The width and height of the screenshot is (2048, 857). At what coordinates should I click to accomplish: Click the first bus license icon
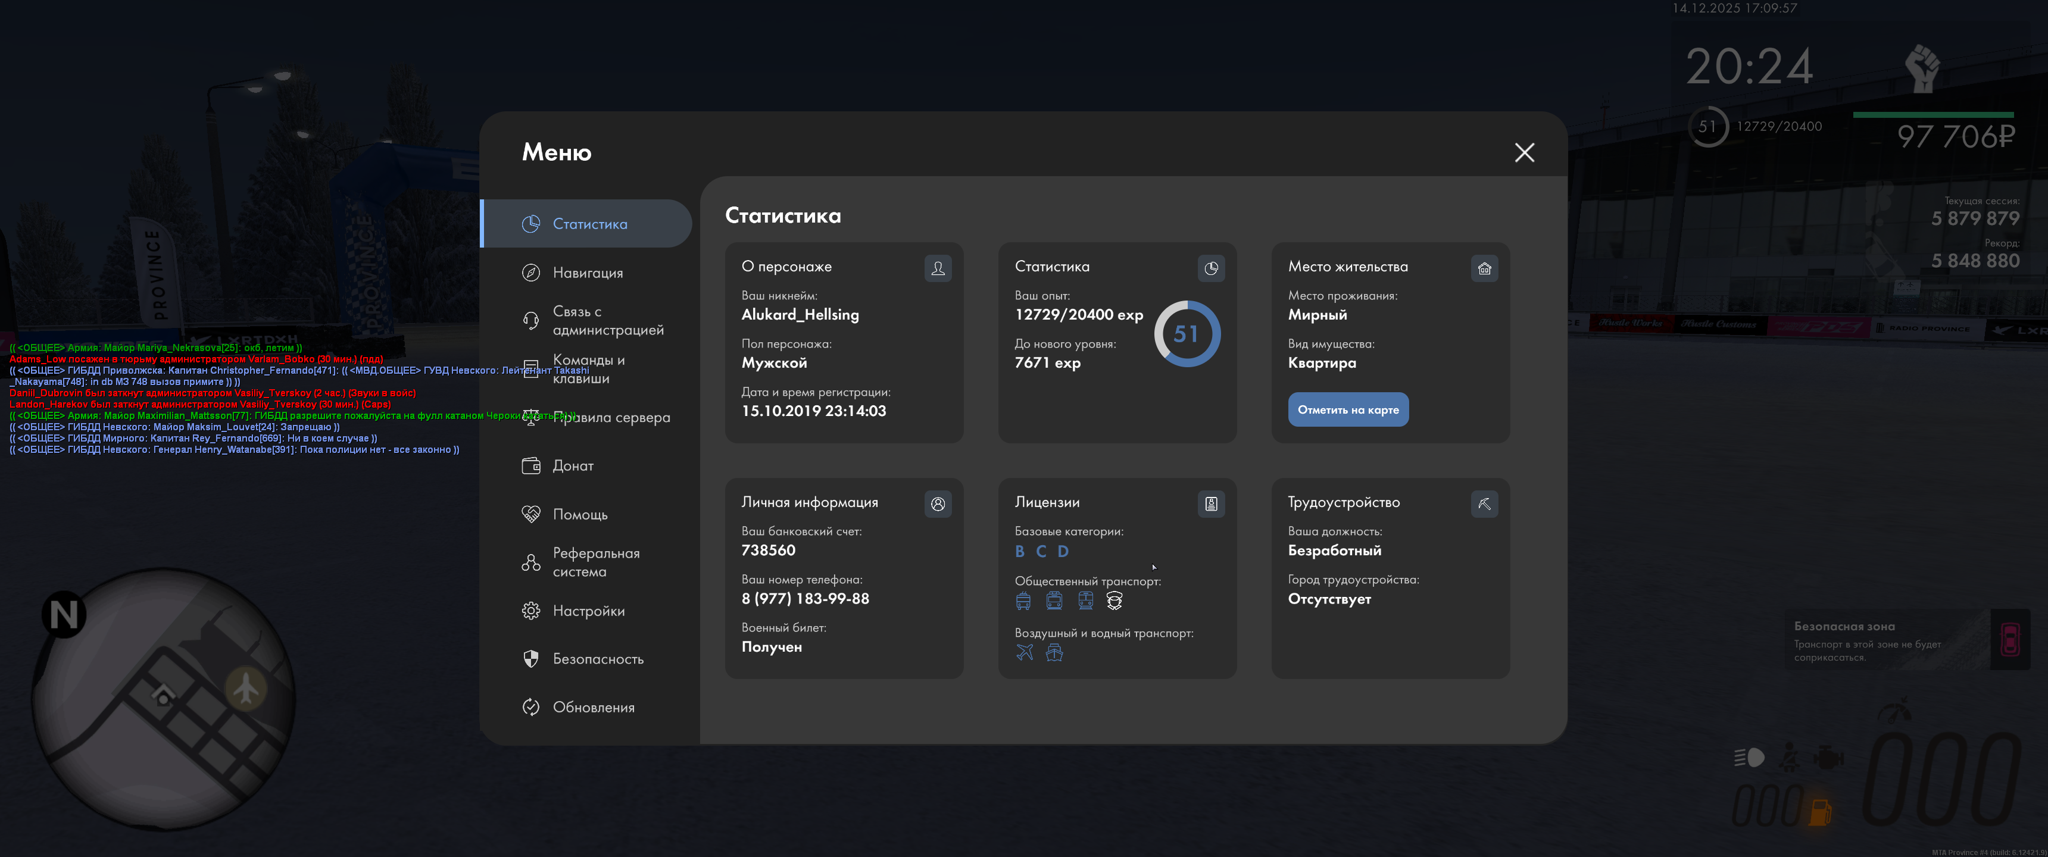1023,601
